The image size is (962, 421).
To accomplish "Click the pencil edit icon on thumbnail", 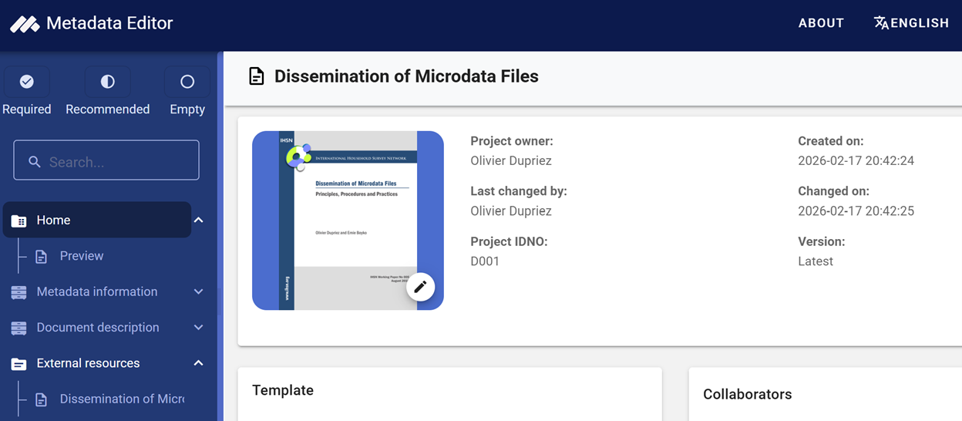I will 420,287.
